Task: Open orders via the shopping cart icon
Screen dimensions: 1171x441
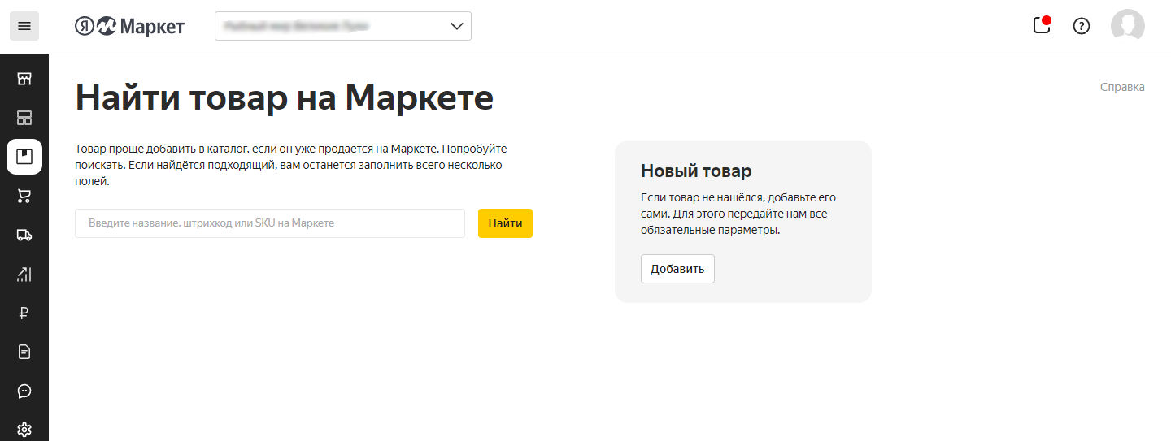Action: tap(24, 196)
